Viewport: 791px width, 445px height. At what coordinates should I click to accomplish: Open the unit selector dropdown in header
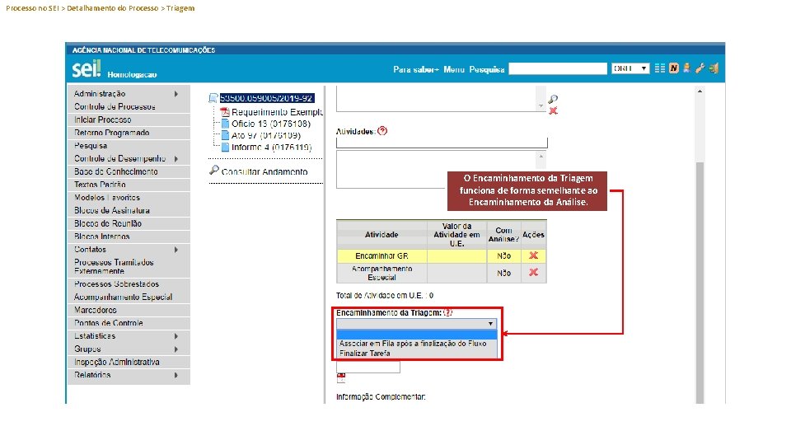pos(630,68)
